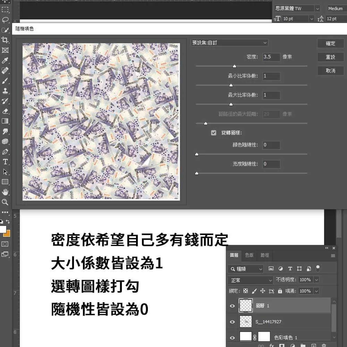Select the Brush tool
The width and height of the screenshot is (347, 347).
[5, 81]
